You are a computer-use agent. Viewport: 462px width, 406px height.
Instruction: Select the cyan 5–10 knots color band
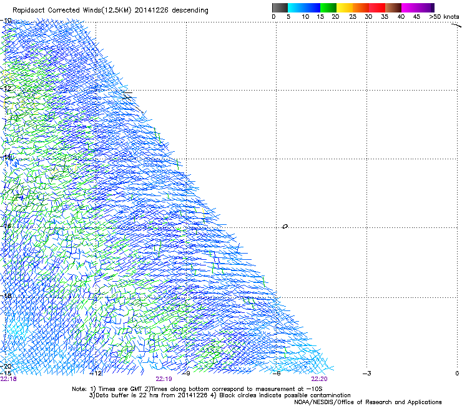point(296,7)
